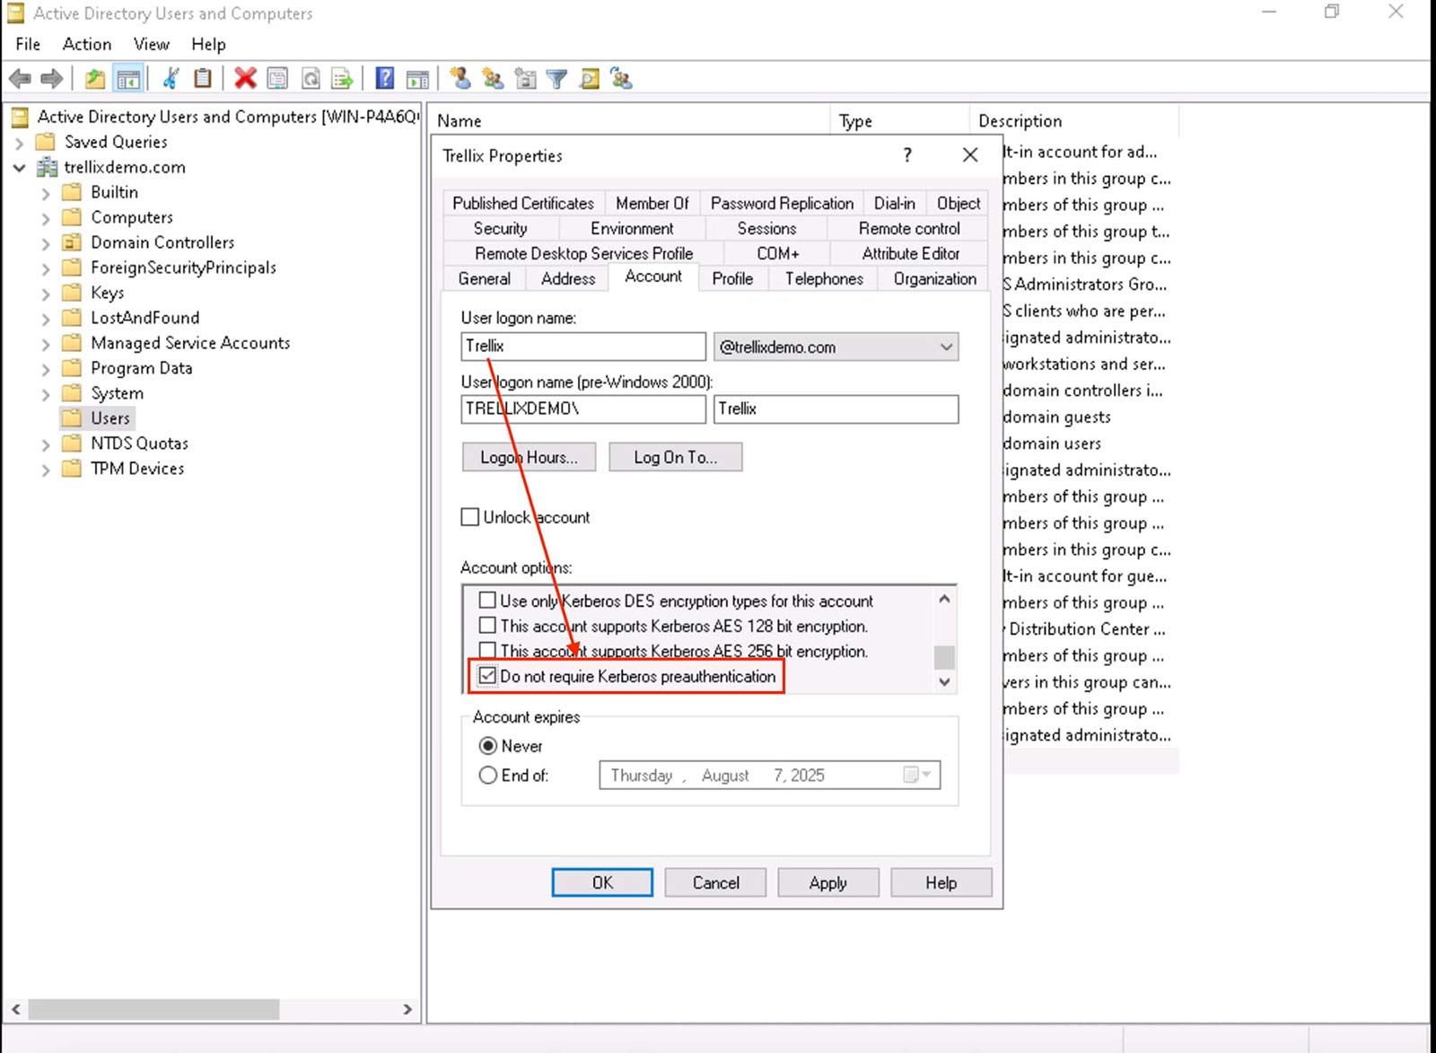
Task: Click the User logon name text field
Action: [x=582, y=347]
